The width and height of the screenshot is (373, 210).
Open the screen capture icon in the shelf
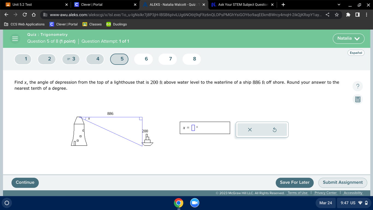pyautogui.click(x=194, y=203)
